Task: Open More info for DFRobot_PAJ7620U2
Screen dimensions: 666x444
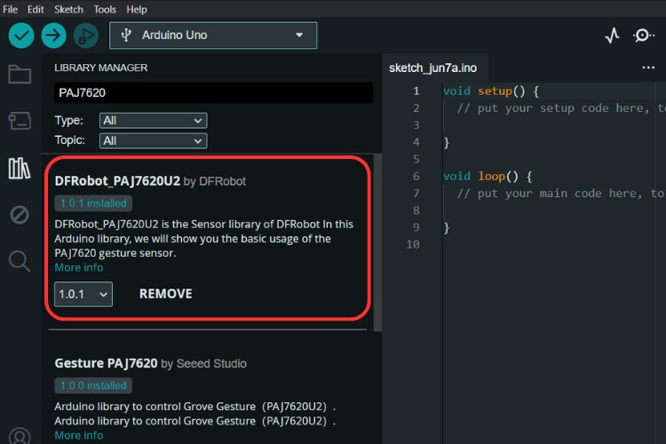Action: pos(78,267)
